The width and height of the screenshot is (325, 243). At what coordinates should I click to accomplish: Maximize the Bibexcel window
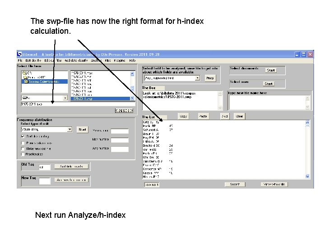tap(304, 54)
